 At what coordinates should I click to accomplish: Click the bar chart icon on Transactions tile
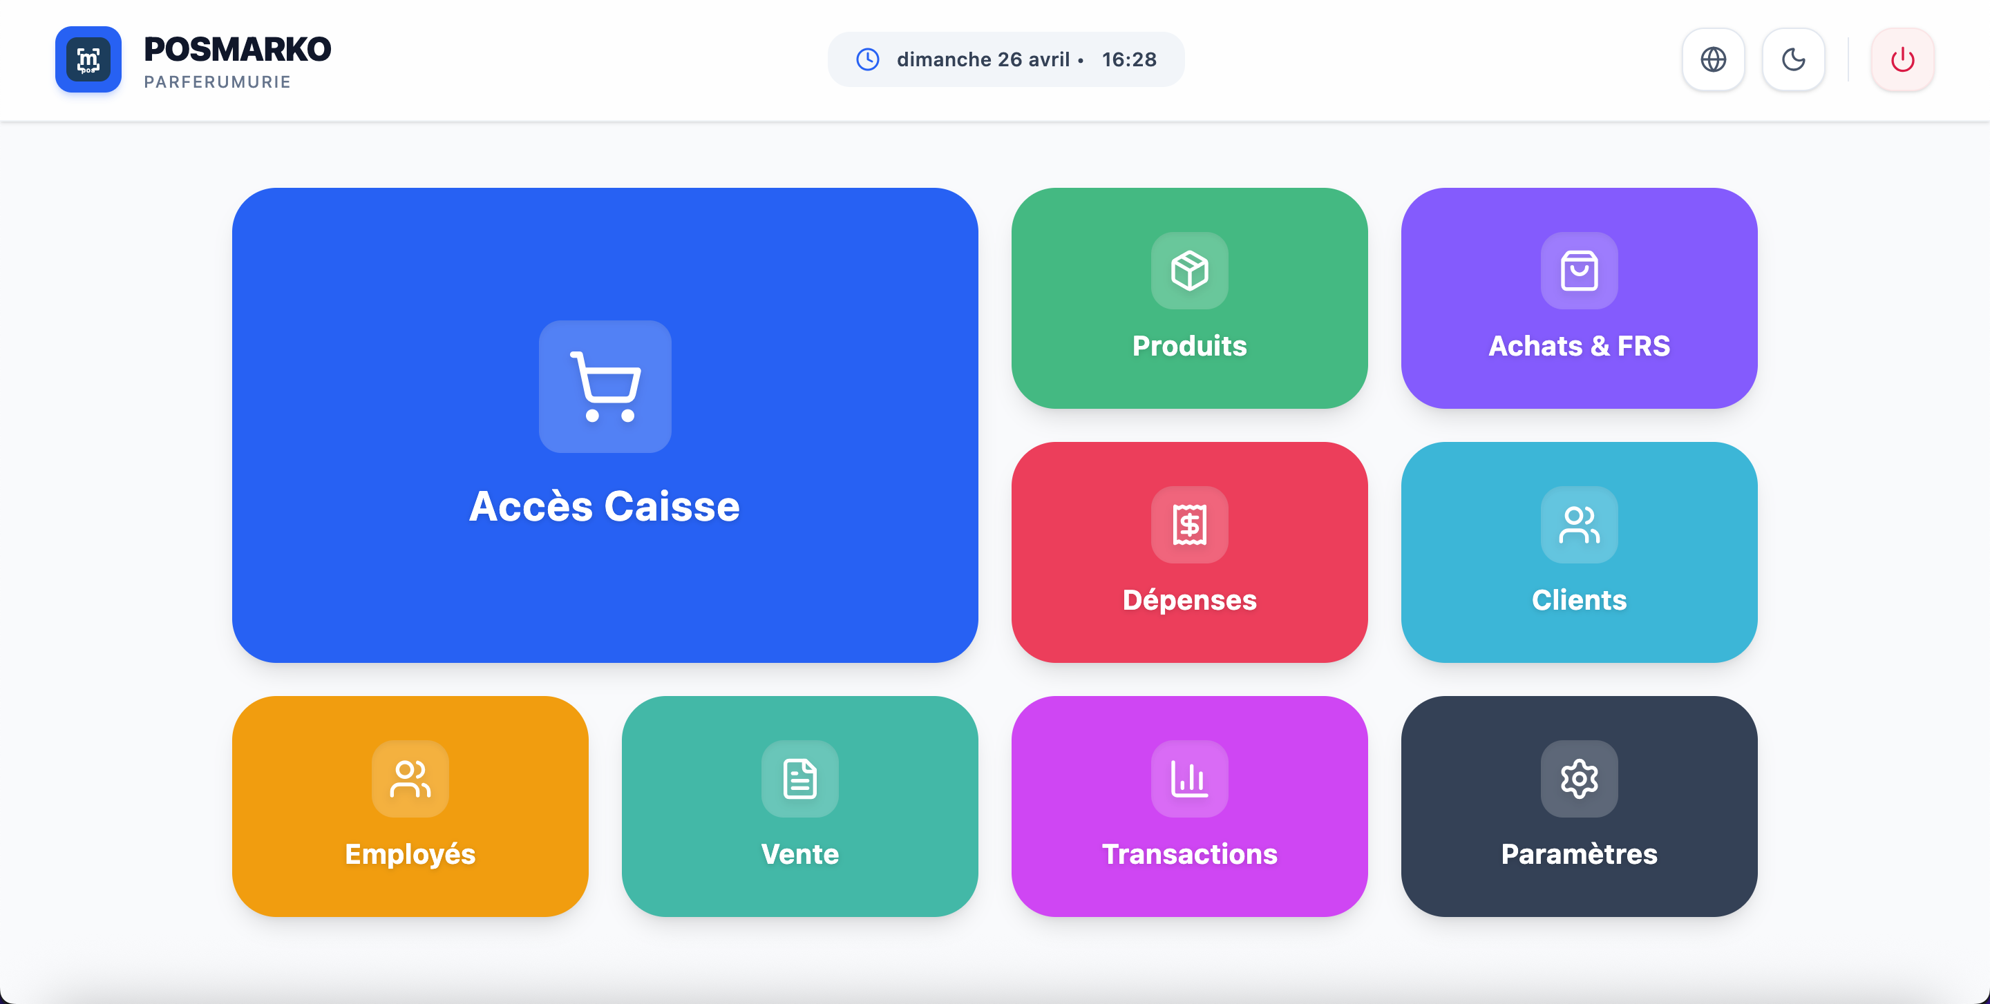(1189, 778)
